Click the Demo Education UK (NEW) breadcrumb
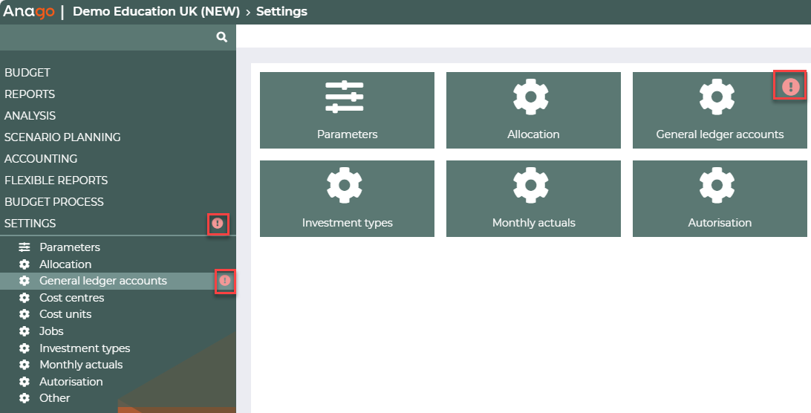The image size is (811, 413). (156, 11)
